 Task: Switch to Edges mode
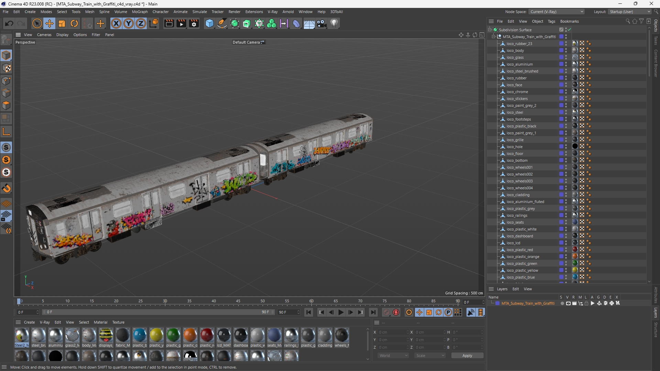pyautogui.click(x=7, y=93)
